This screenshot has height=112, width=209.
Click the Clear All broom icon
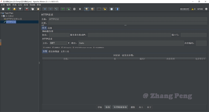(x=92, y=9)
